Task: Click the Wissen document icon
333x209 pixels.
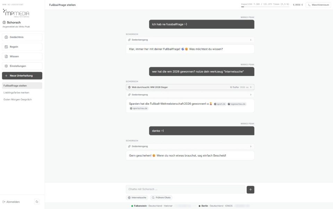Action: (6, 56)
